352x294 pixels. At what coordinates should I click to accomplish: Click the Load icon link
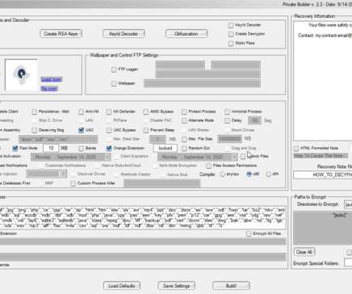pyautogui.click(x=52, y=79)
